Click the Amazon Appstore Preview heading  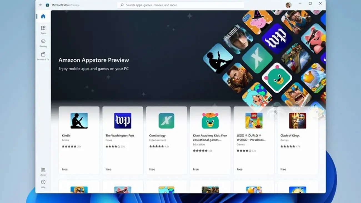tap(94, 60)
